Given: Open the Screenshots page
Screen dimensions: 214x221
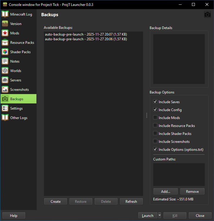Looking at the screenshot, I should [x=19, y=90].
